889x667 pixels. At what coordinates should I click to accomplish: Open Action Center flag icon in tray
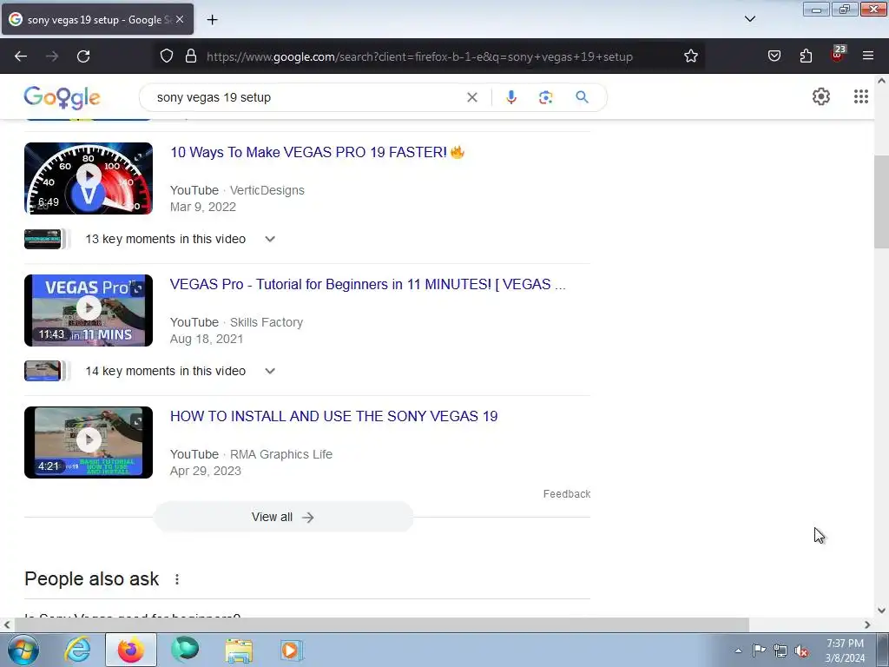[759, 650]
